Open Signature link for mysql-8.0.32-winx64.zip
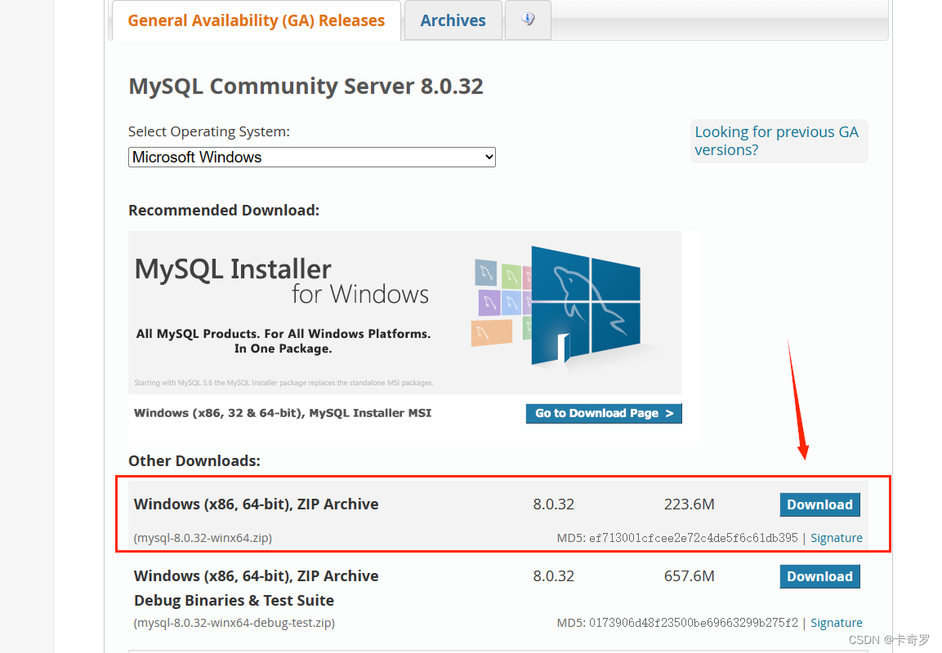The width and height of the screenshot is (942, 653). [837, 538]
